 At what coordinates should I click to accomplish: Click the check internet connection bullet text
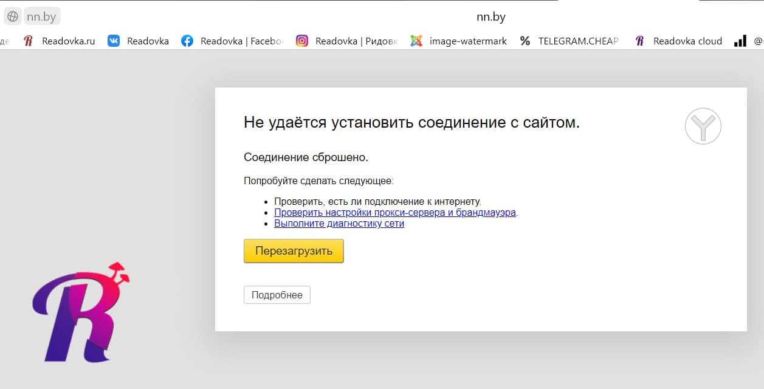click(377, 201)
